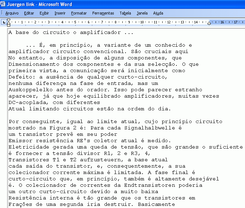The width and height of the screenshot is (245, 208).
Task: Click the word 'Resistência' starting a line
Action: (27, 198)
